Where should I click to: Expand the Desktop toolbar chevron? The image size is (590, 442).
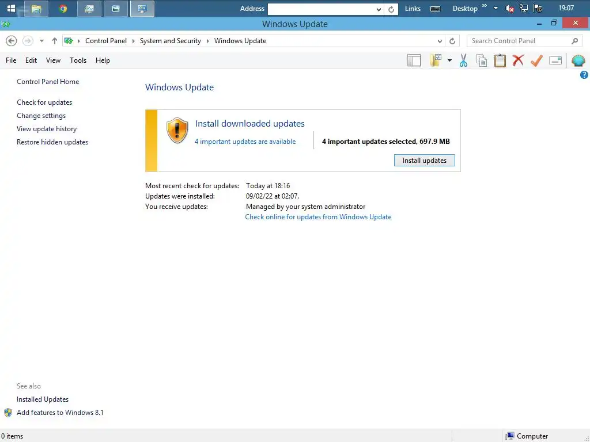[x=484, y=6]
